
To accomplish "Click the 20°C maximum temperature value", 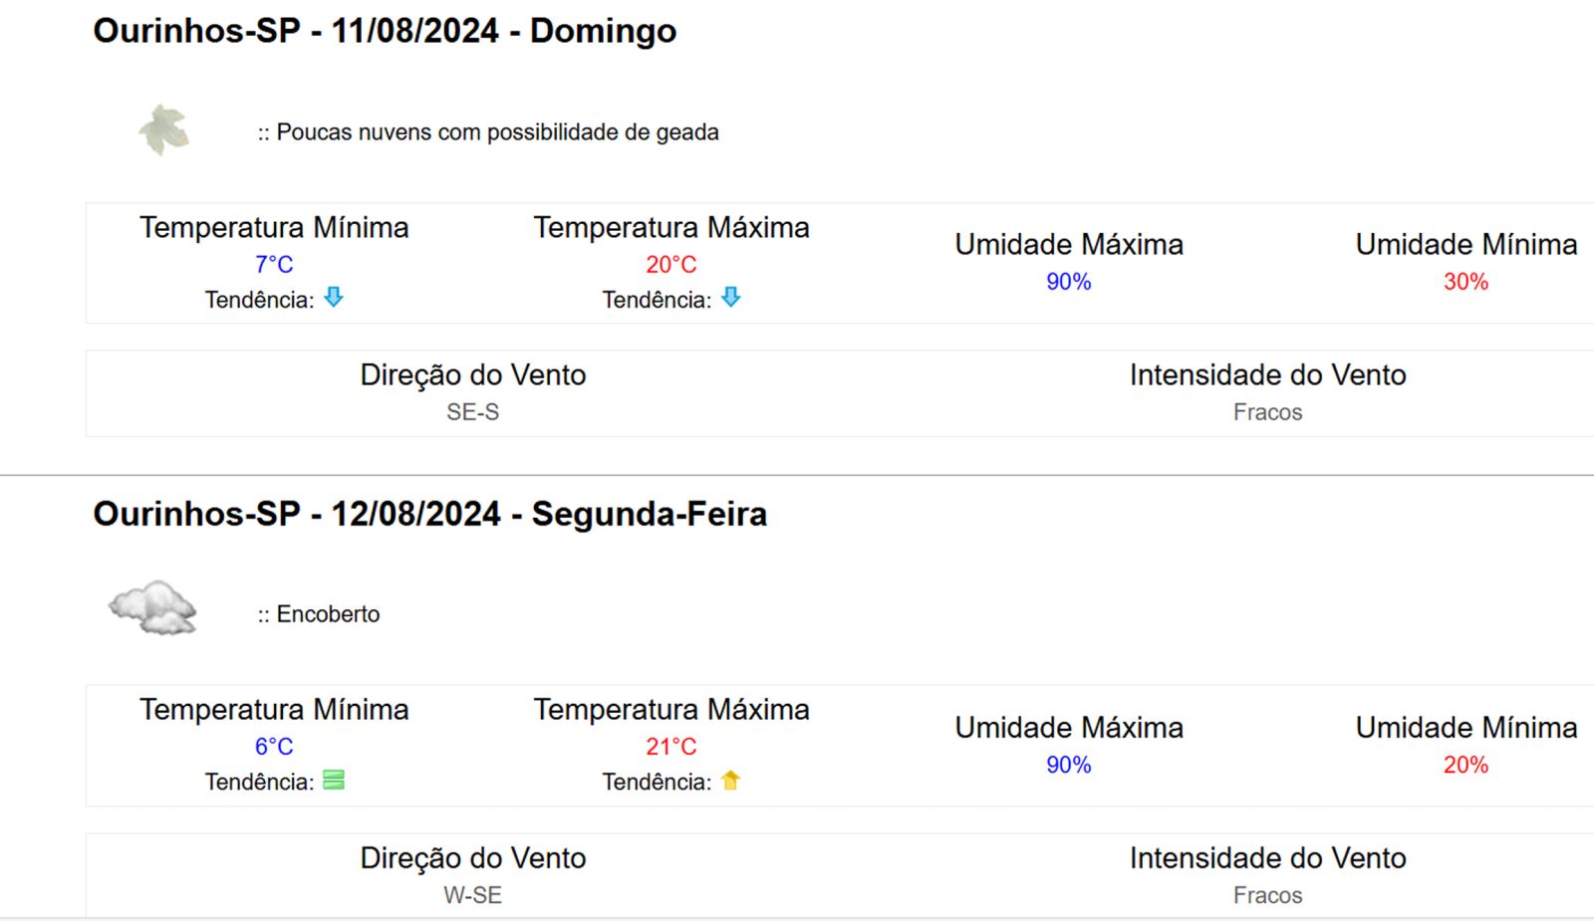I will click(x=670, y=265).
